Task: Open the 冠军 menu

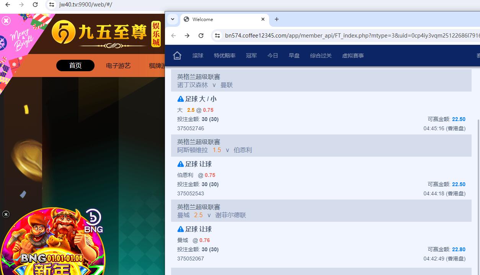Action: [x=251, y=56]
